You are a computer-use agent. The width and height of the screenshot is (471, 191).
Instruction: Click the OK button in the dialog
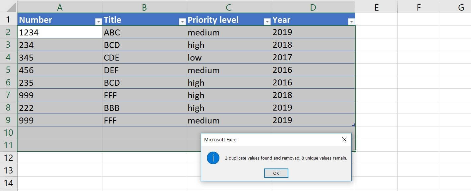click(276, 173)
